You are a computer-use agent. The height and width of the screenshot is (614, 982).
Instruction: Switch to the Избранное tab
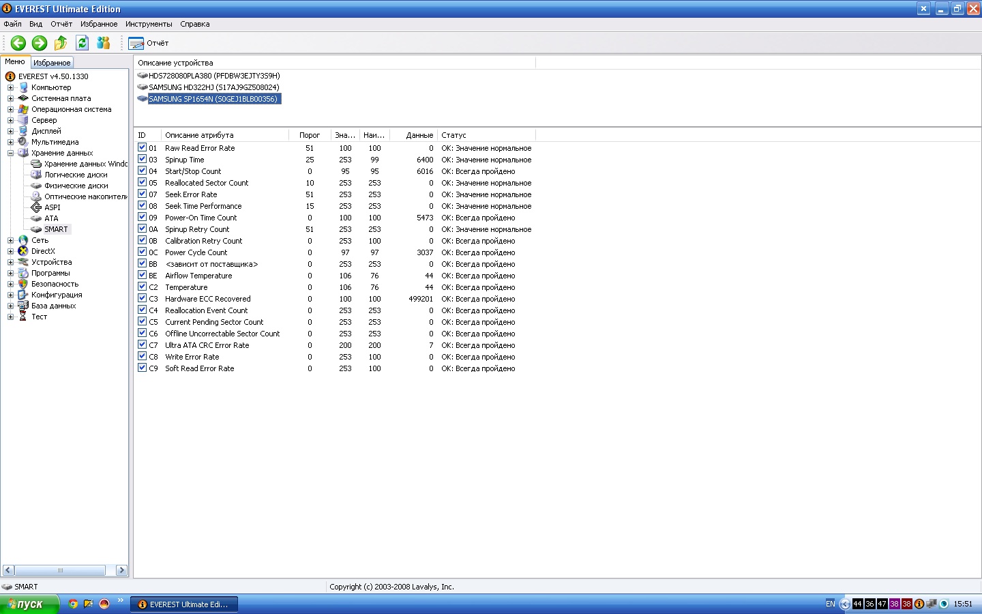coord(52,62)
